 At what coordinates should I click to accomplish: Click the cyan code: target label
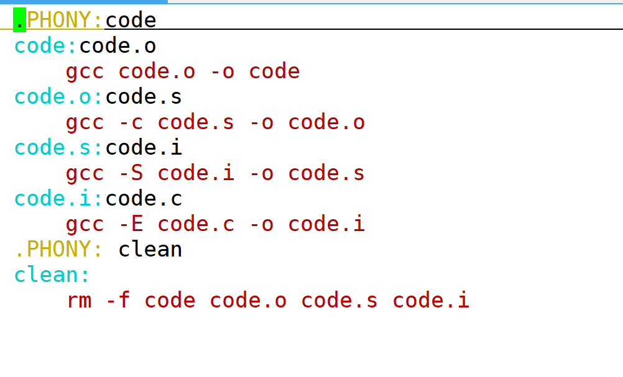click(45, 45)
